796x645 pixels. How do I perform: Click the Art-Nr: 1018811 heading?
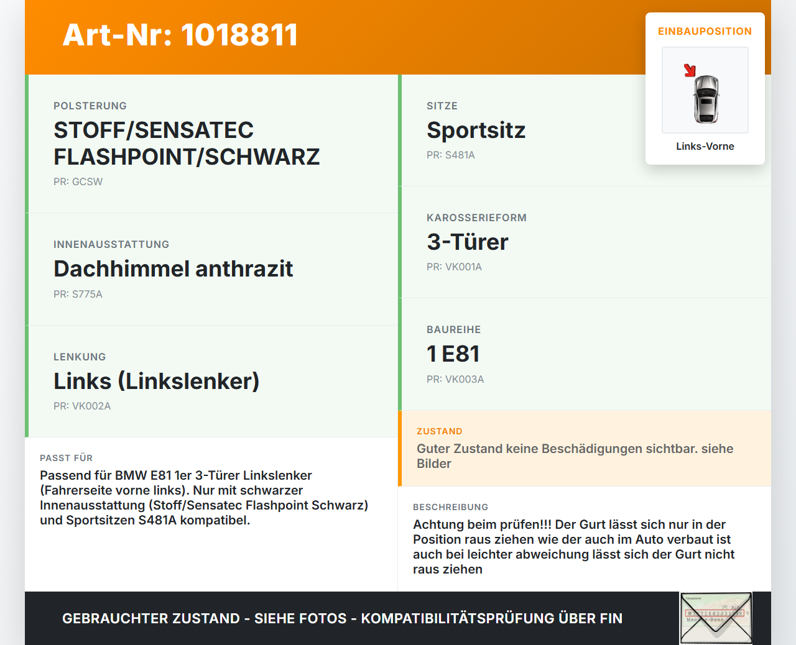point(180,35)
